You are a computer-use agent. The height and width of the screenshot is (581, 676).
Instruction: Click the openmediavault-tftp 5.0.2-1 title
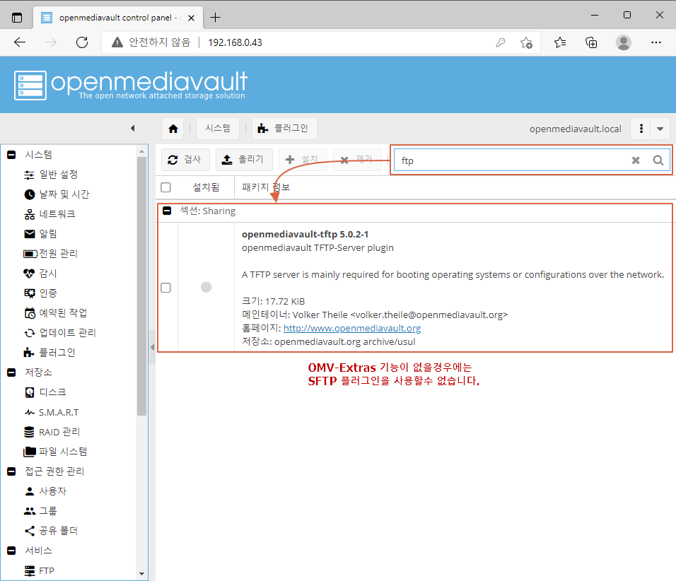click(x=305, y=235)
